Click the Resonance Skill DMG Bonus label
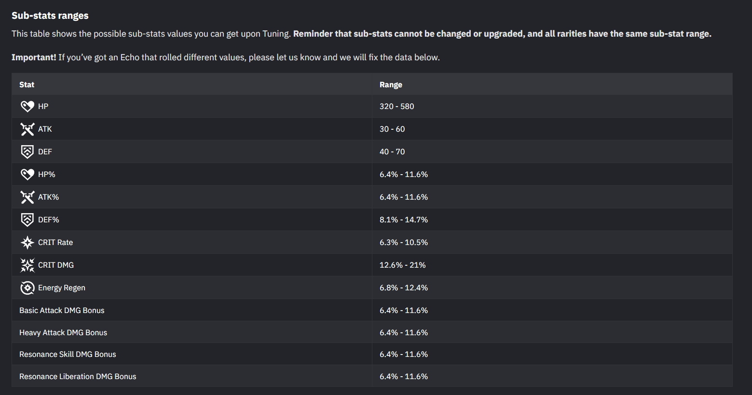The height and width of the screenshot is (395, 752). (x=68, y=354)
